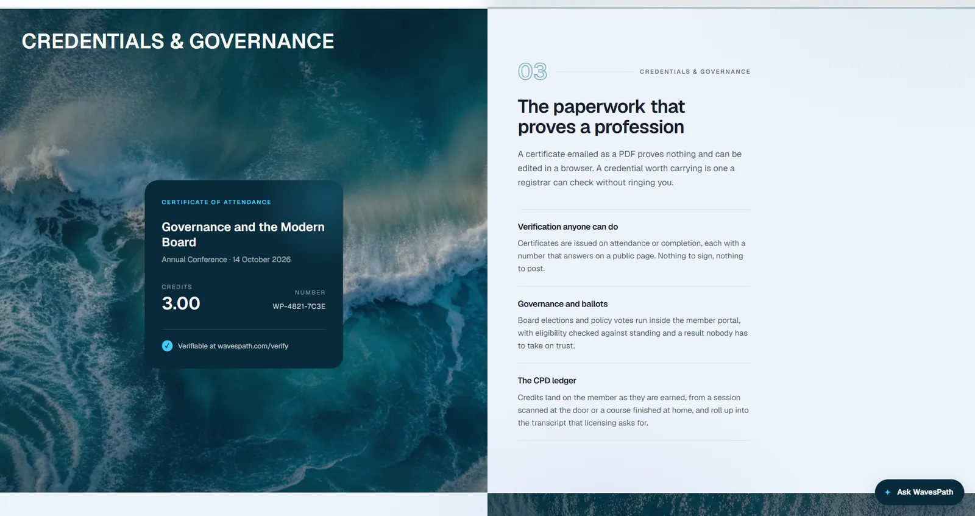Click the paragraph starting 'Credits land on'
Image resolution: width=975 pixels, height=516 pixels.
click(633, 410)
